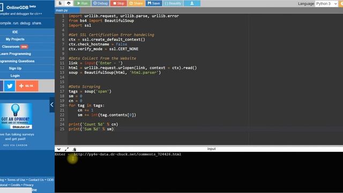Click the URL text in the console
This screenshot has width=343, height=193.
coord(128,154)
